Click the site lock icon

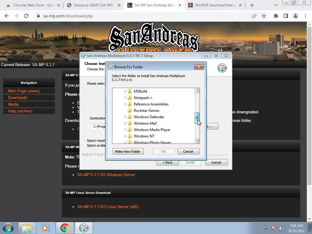click(38, 16)
